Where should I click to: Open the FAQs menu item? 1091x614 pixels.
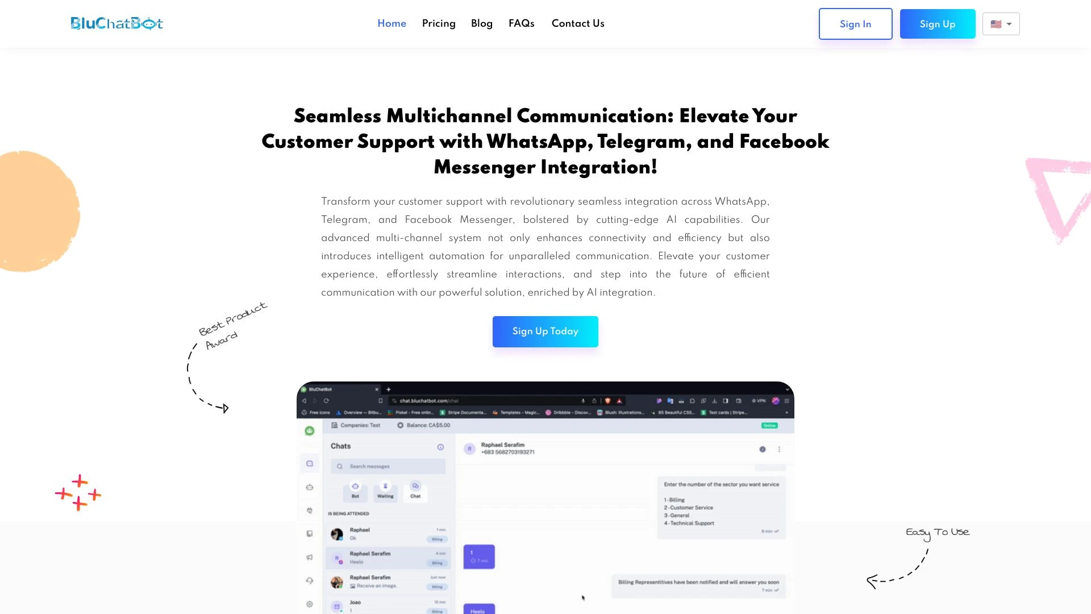click(522, 23)
